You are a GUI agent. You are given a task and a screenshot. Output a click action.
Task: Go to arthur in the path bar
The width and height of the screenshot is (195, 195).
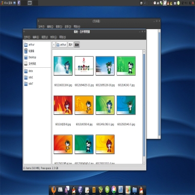pos(61,44)
